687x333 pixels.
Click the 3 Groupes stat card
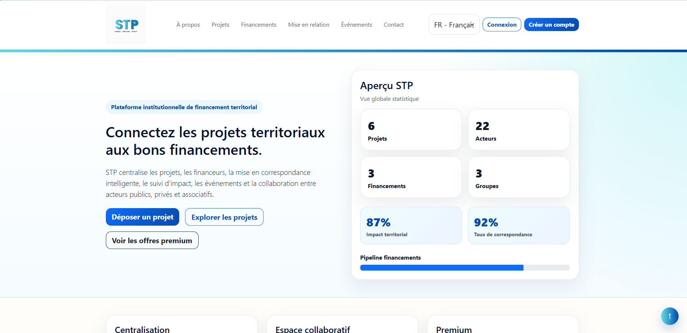(x=519, y=177)
